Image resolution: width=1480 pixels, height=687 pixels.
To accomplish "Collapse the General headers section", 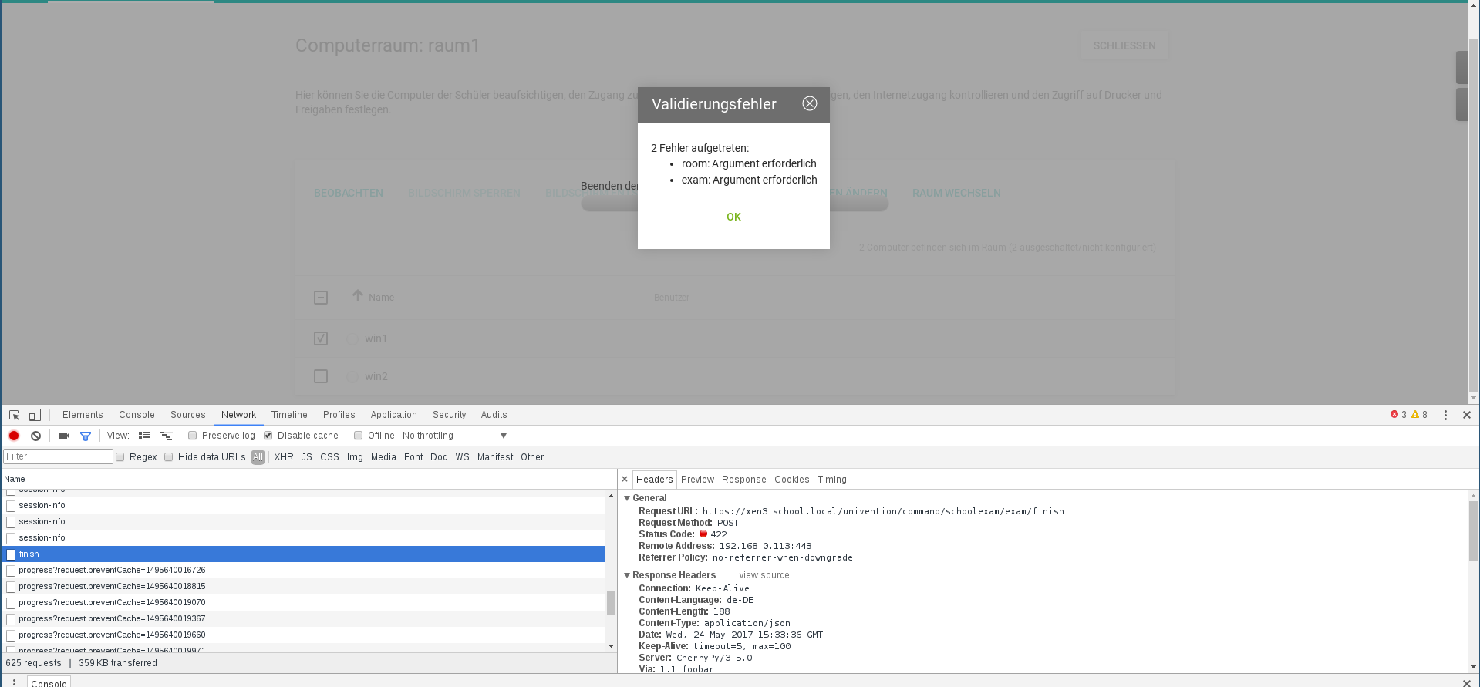I will (627, 498).
